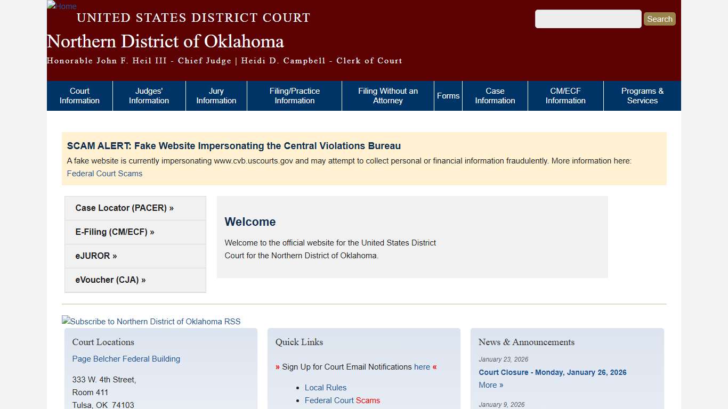The height and width of the screenshot is (409, 728).
Task: Open the eJUROR page
Action: tap(96, 256)
